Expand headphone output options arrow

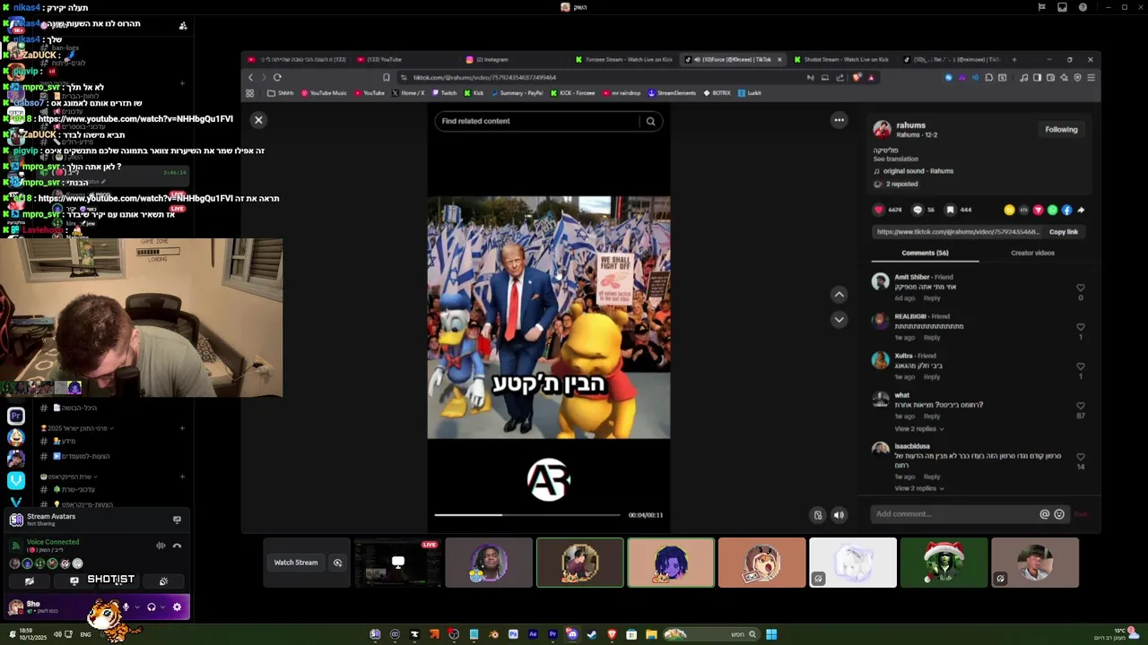162,606
